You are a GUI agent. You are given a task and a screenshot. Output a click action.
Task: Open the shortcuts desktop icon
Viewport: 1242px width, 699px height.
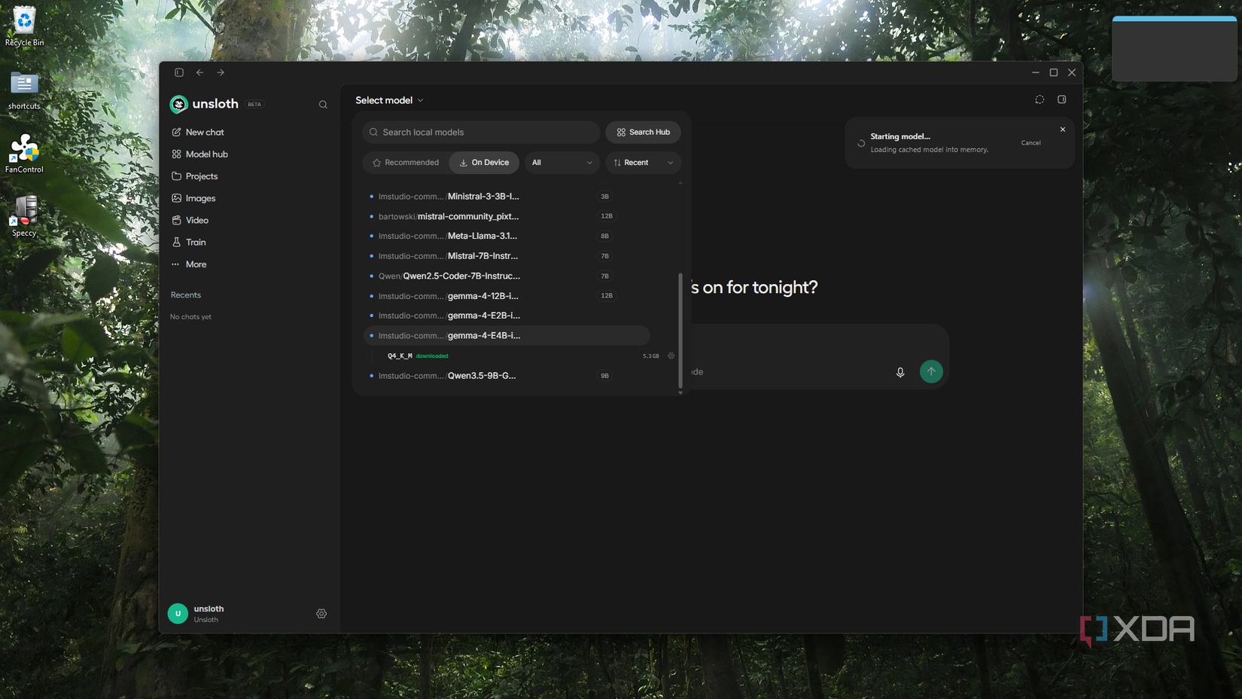(24, 90)
